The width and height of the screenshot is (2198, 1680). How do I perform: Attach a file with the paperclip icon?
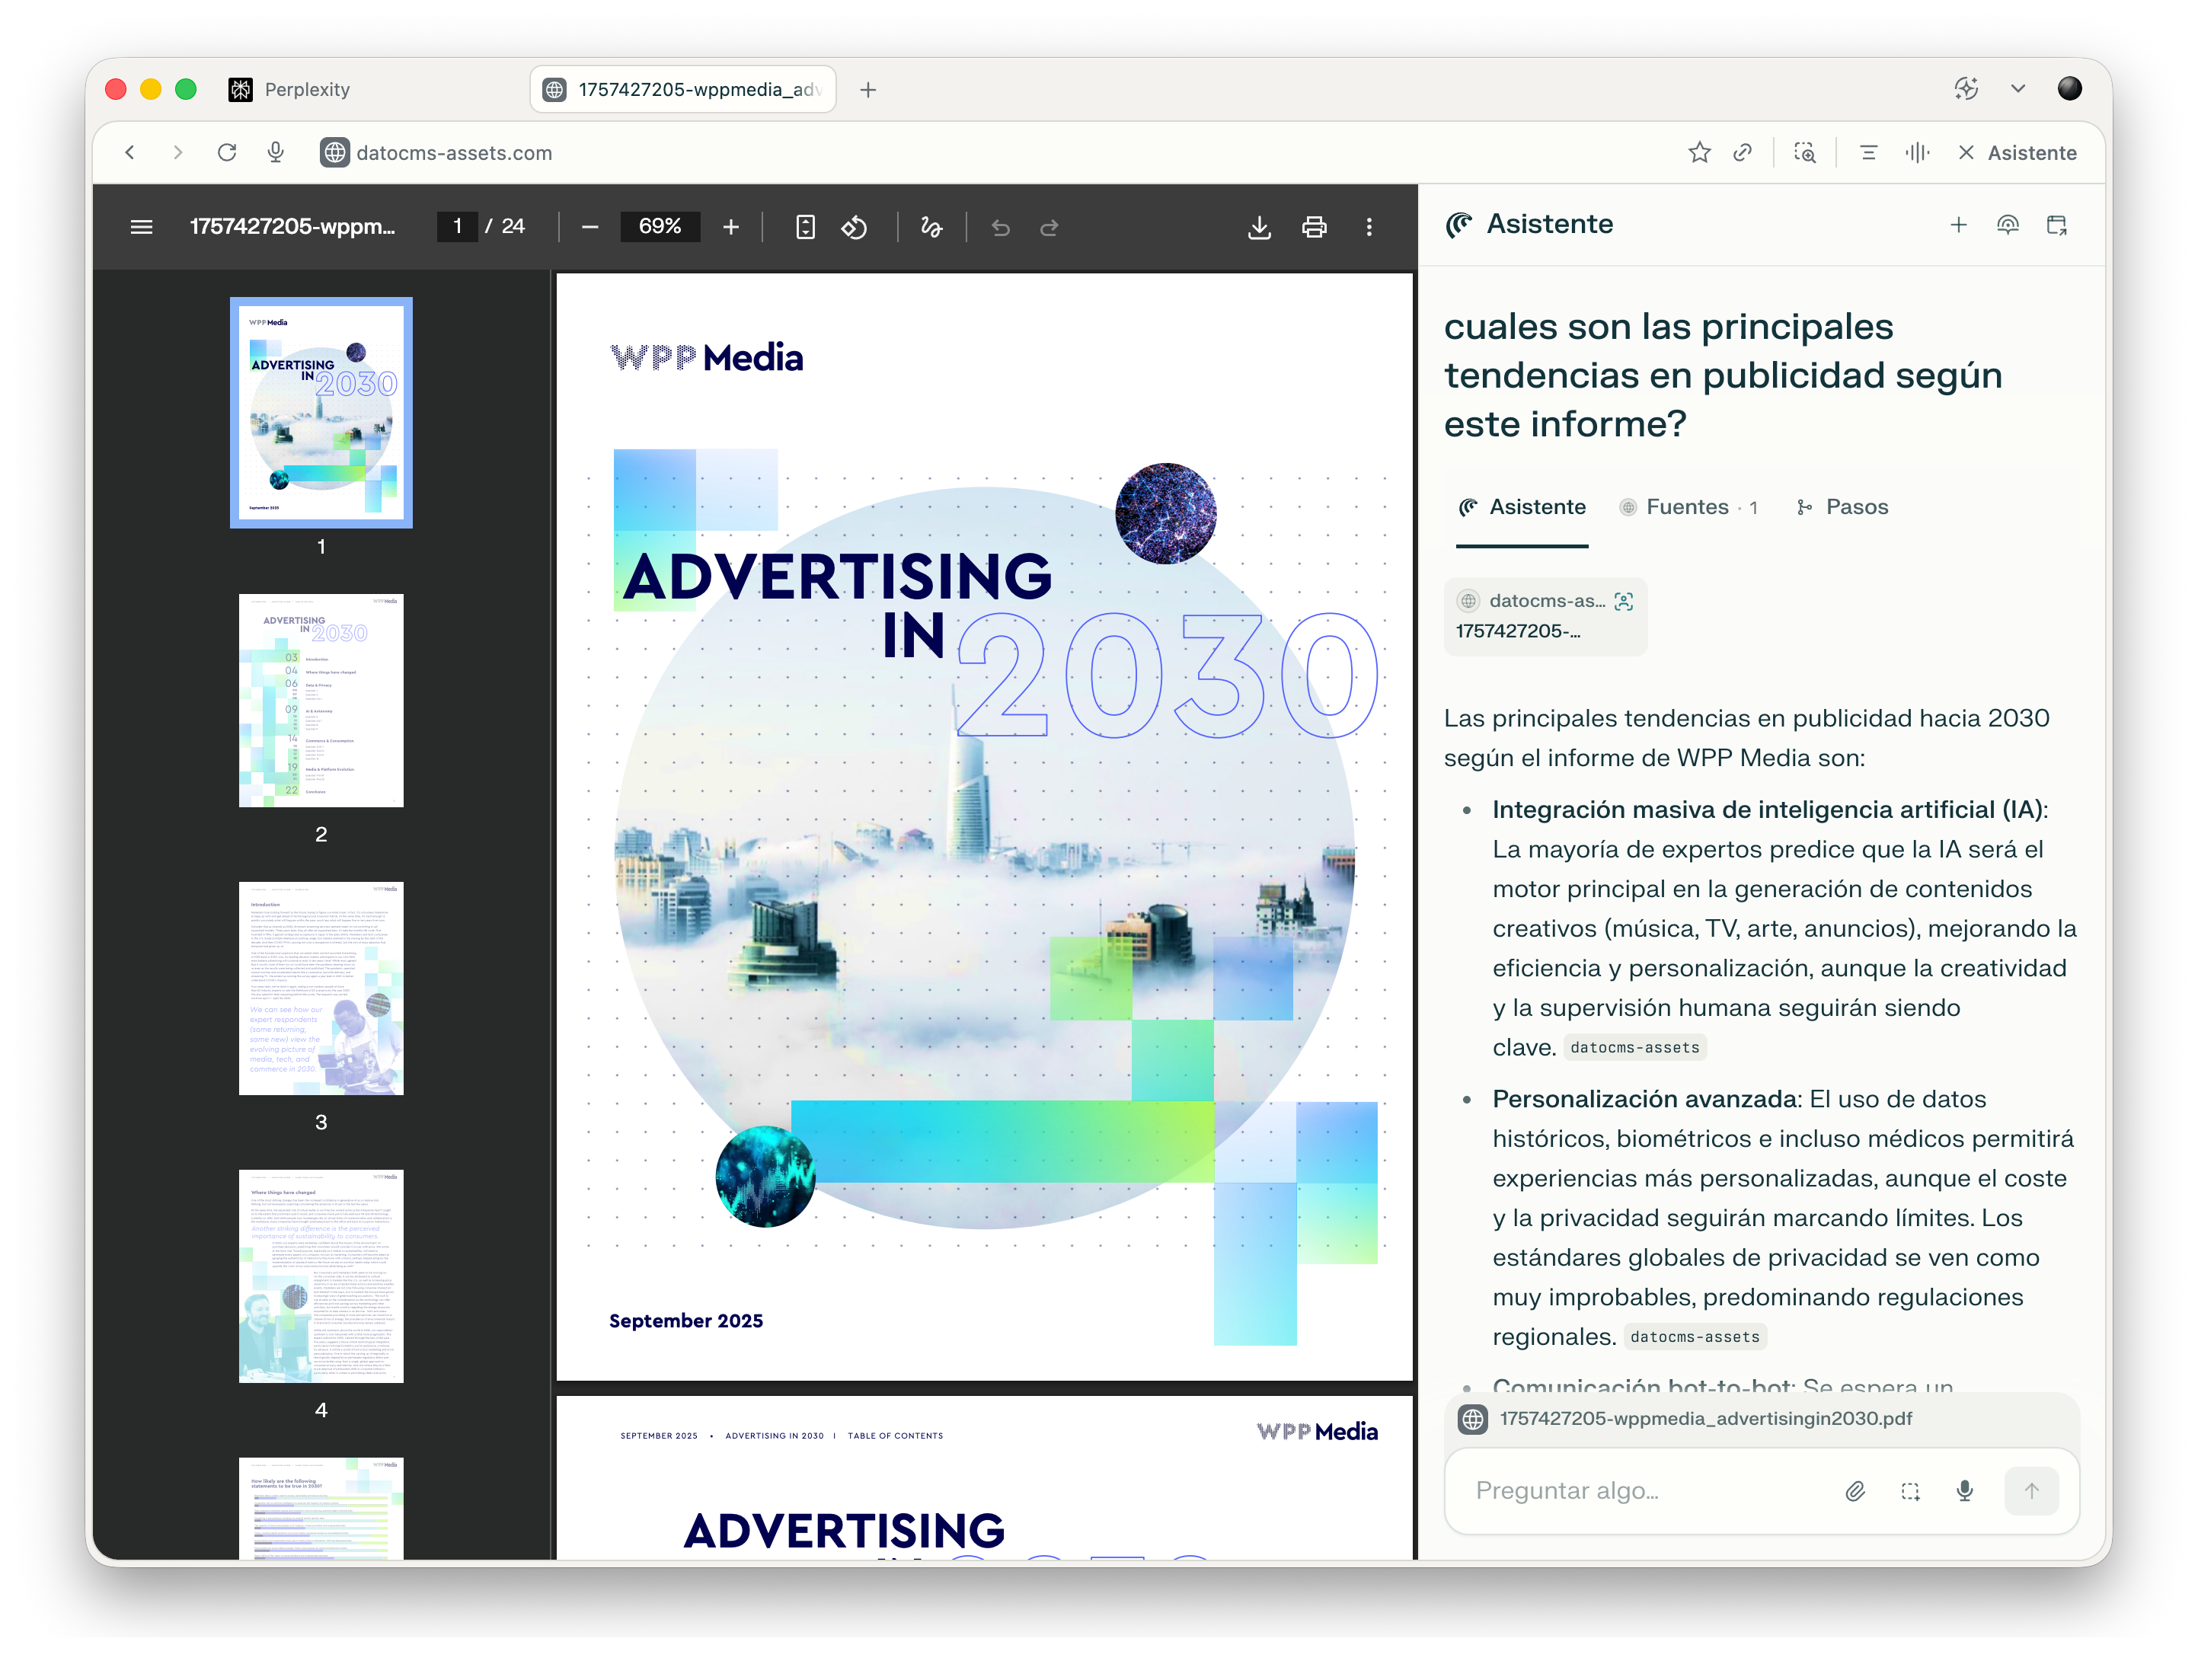[x=1855, y=1491]
